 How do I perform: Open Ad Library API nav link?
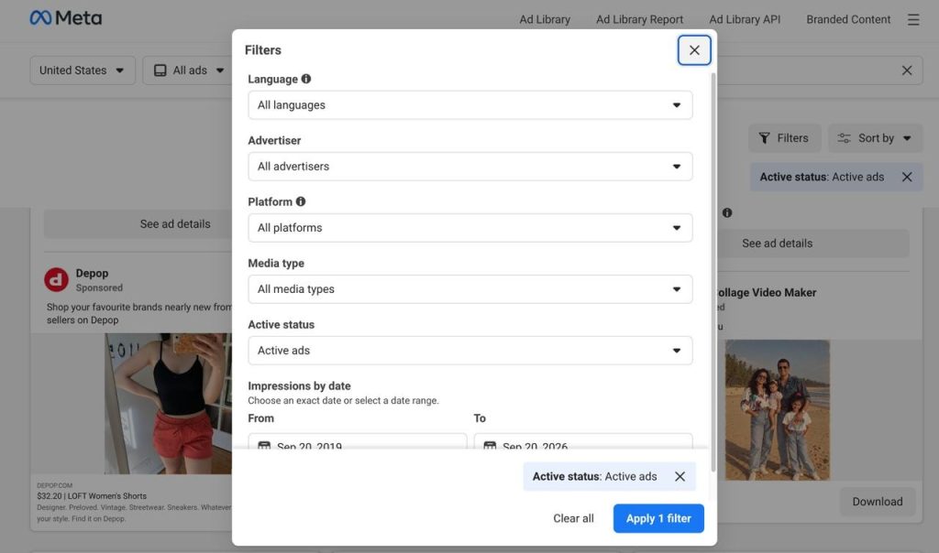click(745, 20)
